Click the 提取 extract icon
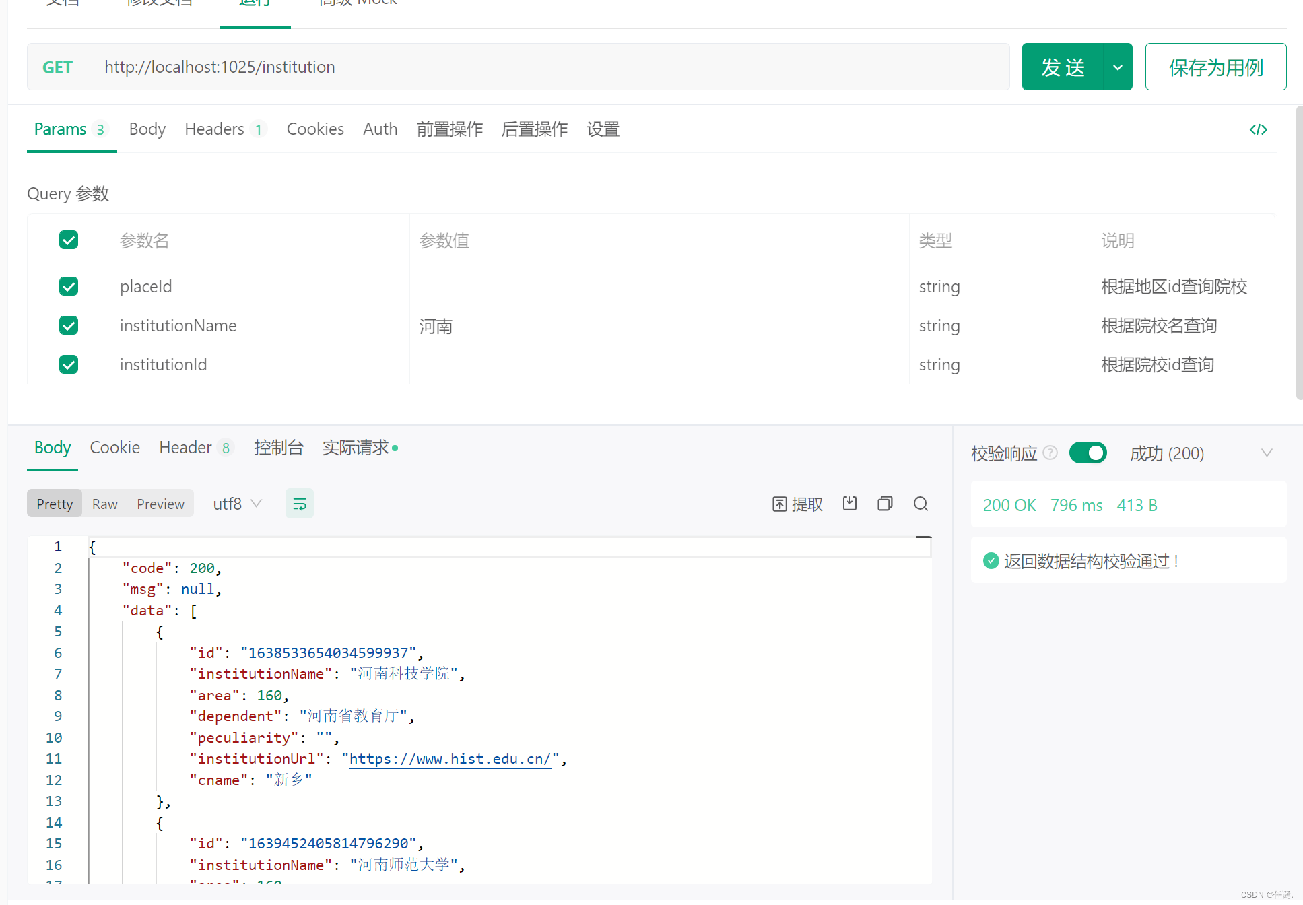Viewport: 1303px width, 905px height. point(797,504)
